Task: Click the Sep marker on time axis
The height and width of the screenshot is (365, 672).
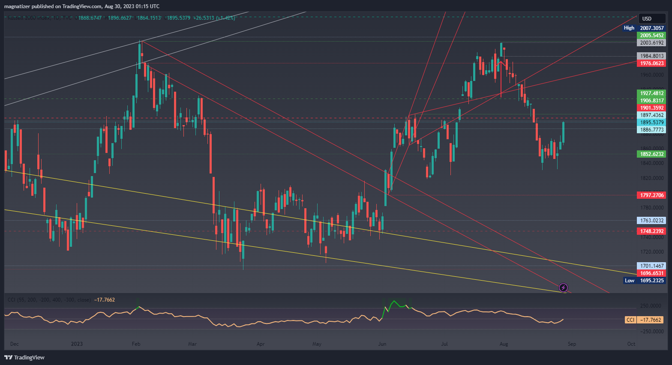Action: [x=572, y=344]
